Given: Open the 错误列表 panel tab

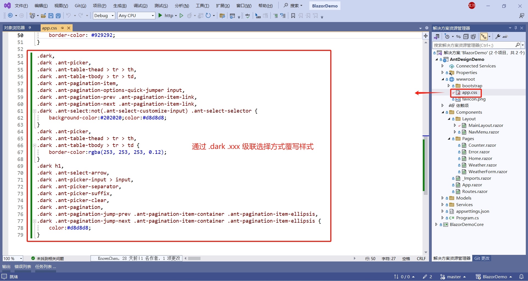Looking at the screenshot, I should (x=23, y=266).
